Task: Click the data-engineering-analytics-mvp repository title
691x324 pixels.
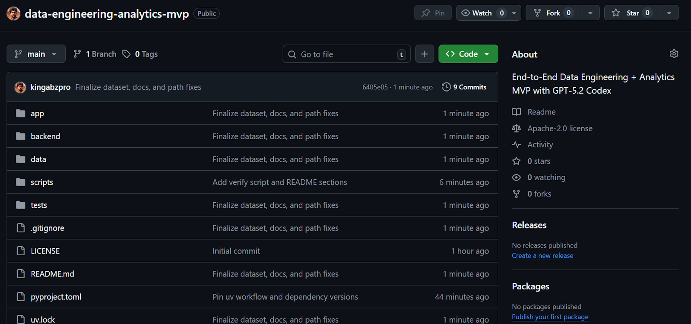Action: tap(107, 14)
